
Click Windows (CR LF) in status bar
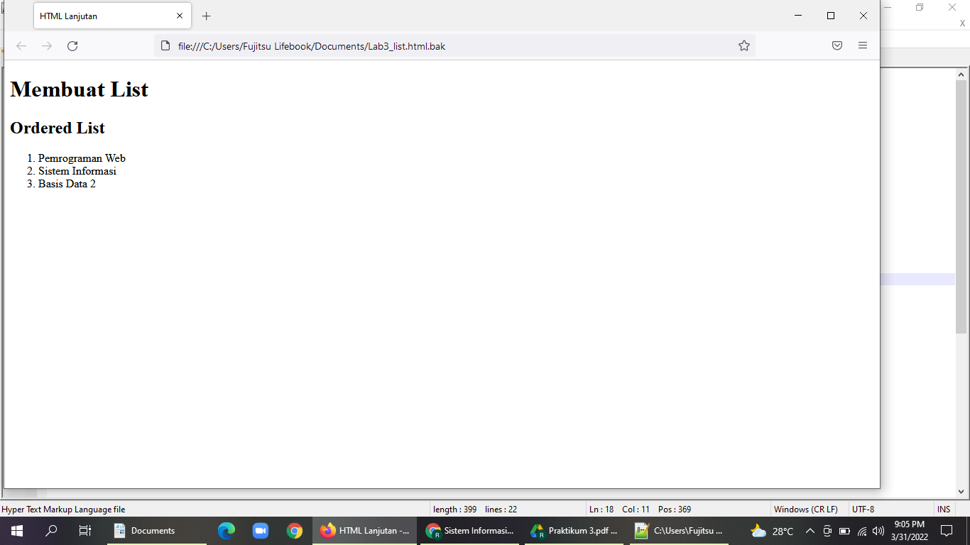(805, 510)
